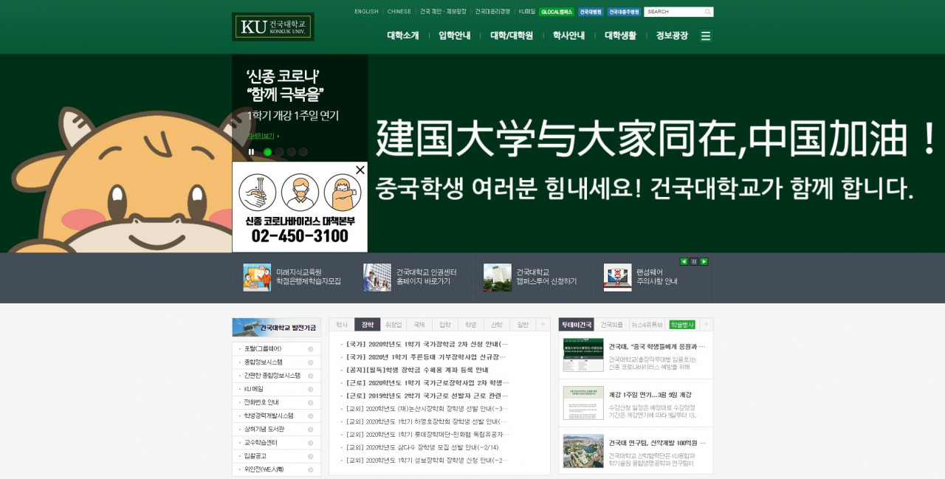Open notice '[공지][필독]학생 장학금 수혜용 계좌 등록 안내'
Image resolution: width=945 pixels, height=479 pixels.
pos(417,370)
